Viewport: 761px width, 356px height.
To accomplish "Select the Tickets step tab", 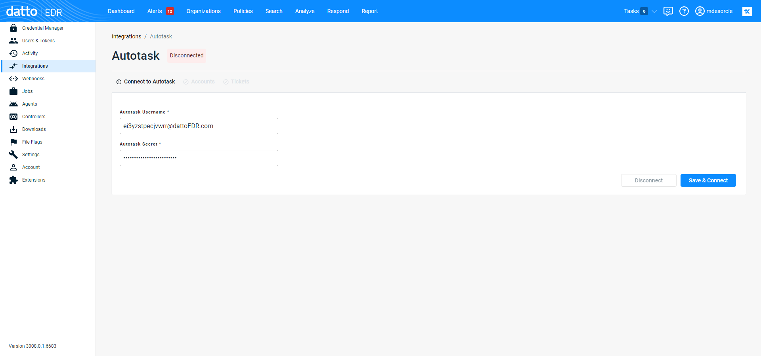I will (236, 81).
